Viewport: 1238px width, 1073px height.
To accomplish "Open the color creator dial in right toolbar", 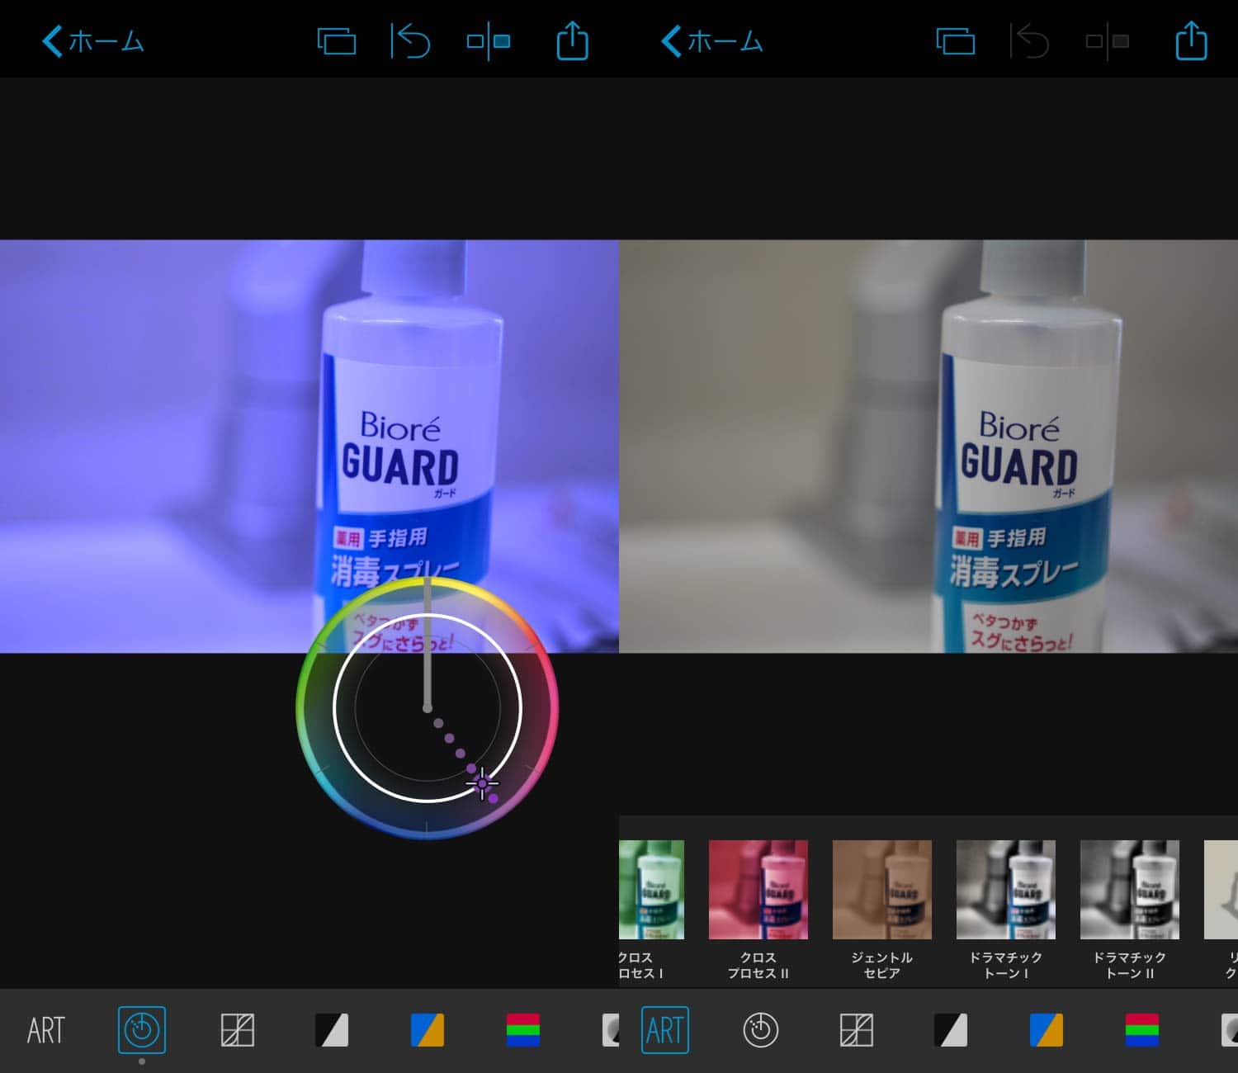I will coord(761,1030).
